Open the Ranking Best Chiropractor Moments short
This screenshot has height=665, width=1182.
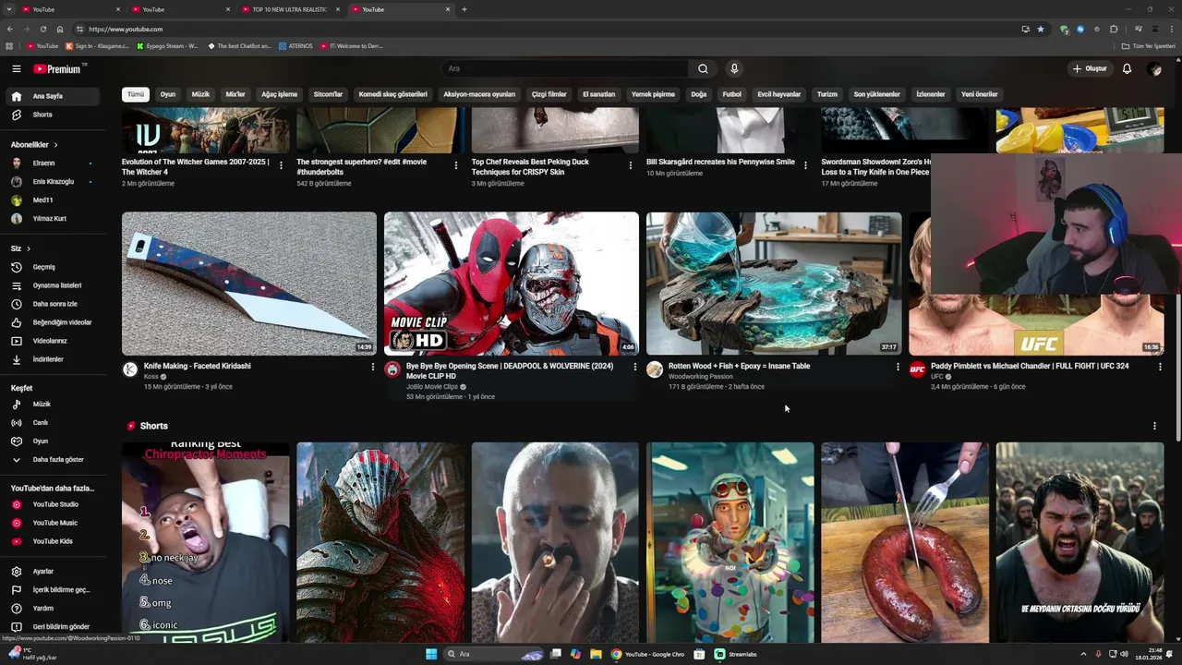point(205,542)
